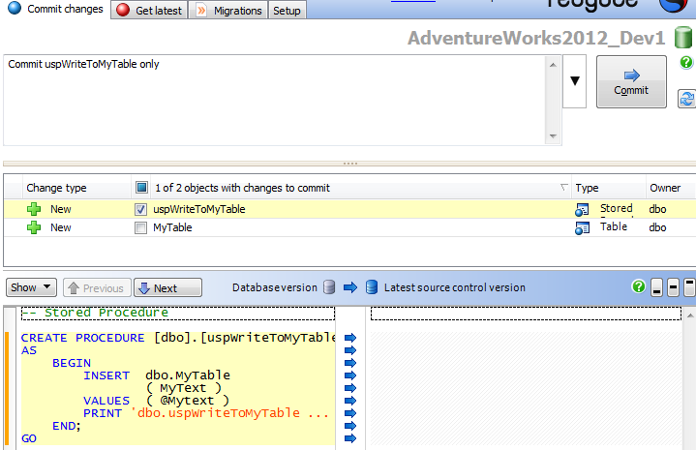The height and width of the screenshot is (450, 696).
Task: Click the diff arrow next to the AS line
Action: click(x=350, y=350)
